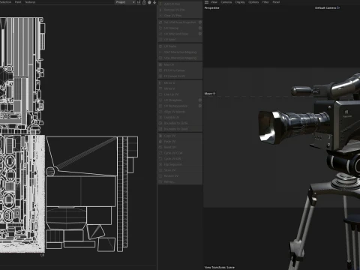
Task: Click Flip Sequence
Action: click(x=180, y=164)
